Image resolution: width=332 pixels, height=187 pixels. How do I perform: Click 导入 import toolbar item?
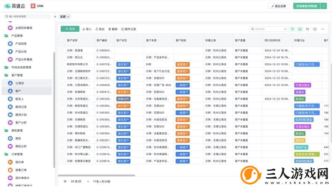click(87, 29)
